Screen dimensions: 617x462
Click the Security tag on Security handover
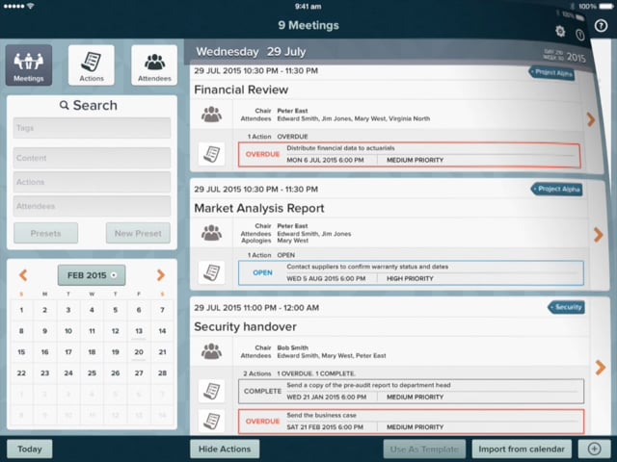click(x=566, y=307)
